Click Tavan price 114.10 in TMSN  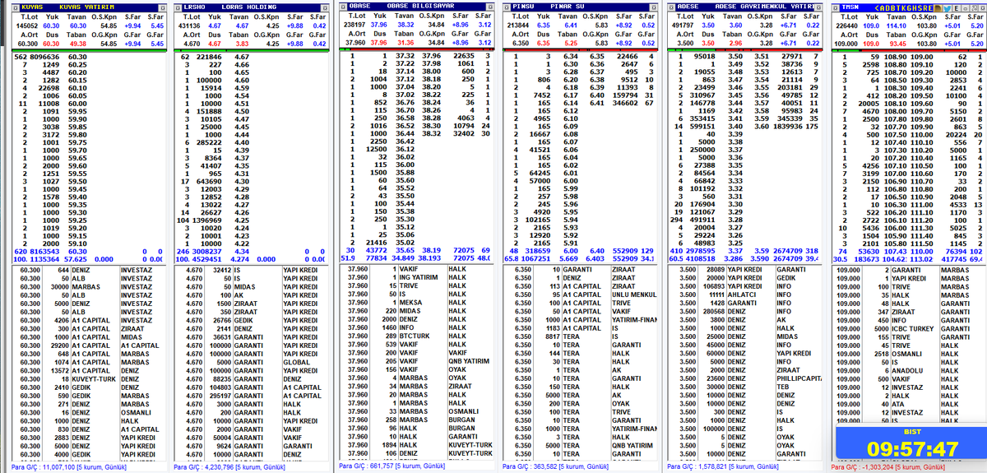(898, 26)
